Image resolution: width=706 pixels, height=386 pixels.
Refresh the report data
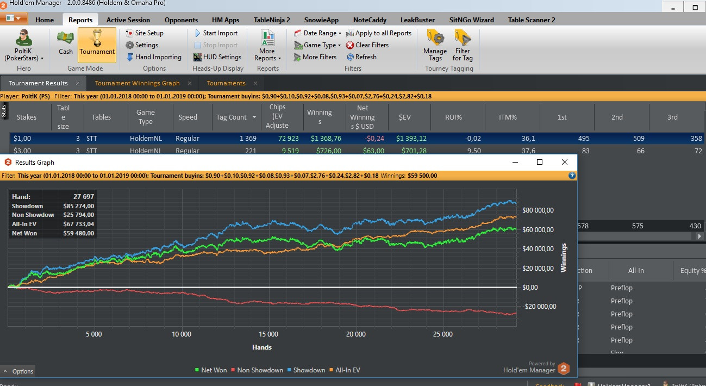pyautogui.click(x=361, y=57)
